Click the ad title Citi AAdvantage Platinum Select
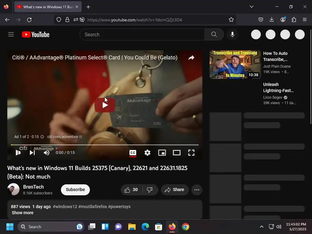Viewport: 312px width, 234px height. [95, 58]
